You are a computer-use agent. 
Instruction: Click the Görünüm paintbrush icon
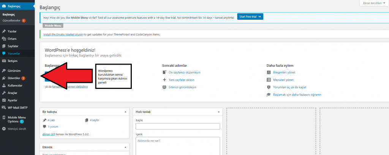[x=4, y=70]
